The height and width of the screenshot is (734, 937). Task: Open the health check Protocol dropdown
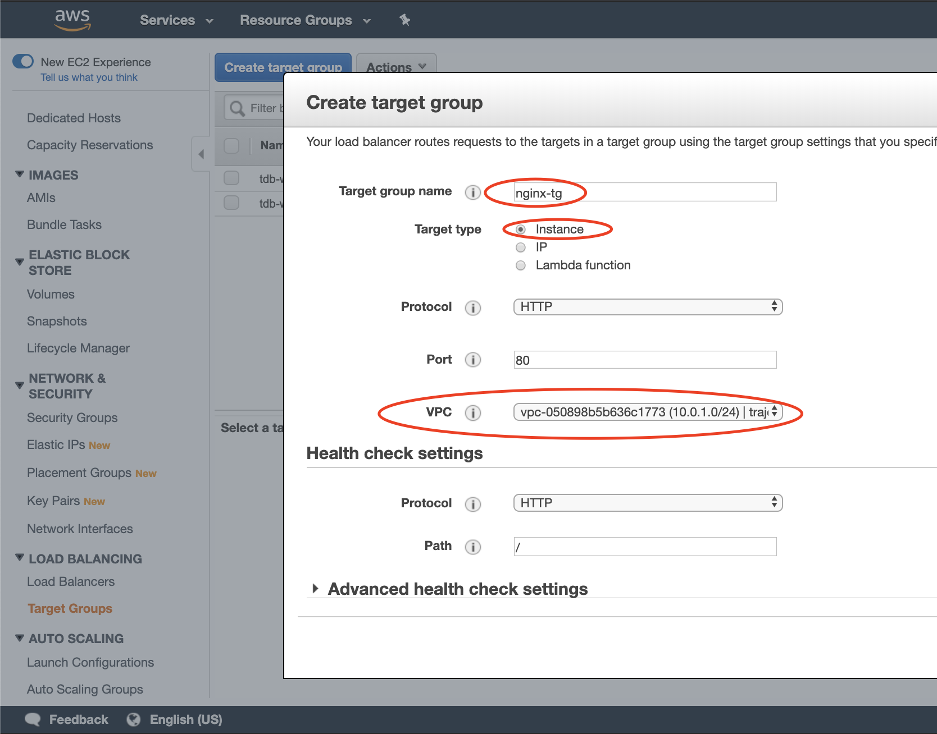coord(648,503)
